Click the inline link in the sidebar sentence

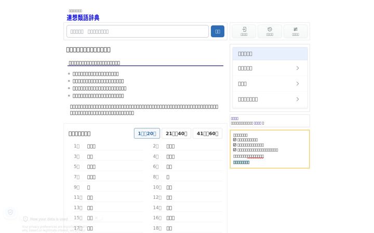257,123
